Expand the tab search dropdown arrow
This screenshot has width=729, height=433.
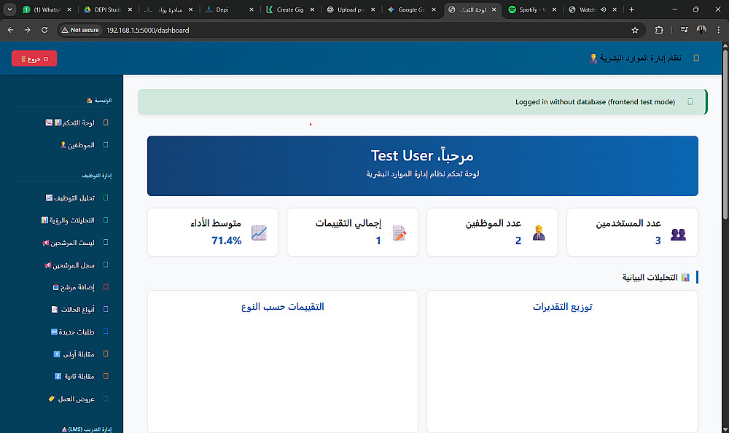pos(9,9)
